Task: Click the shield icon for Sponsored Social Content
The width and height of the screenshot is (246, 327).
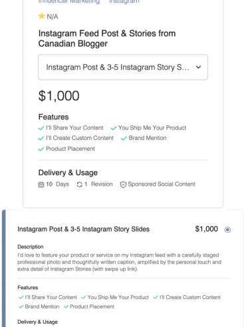Action: [x=123, y=184]
